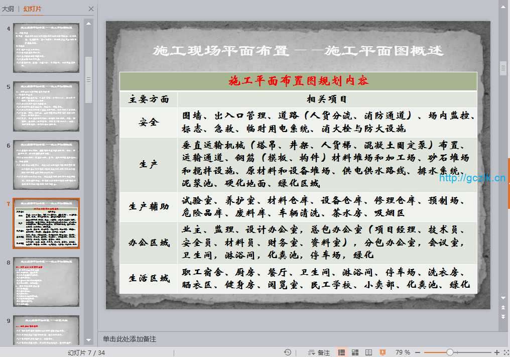Switch to reading view

[368, 352]
